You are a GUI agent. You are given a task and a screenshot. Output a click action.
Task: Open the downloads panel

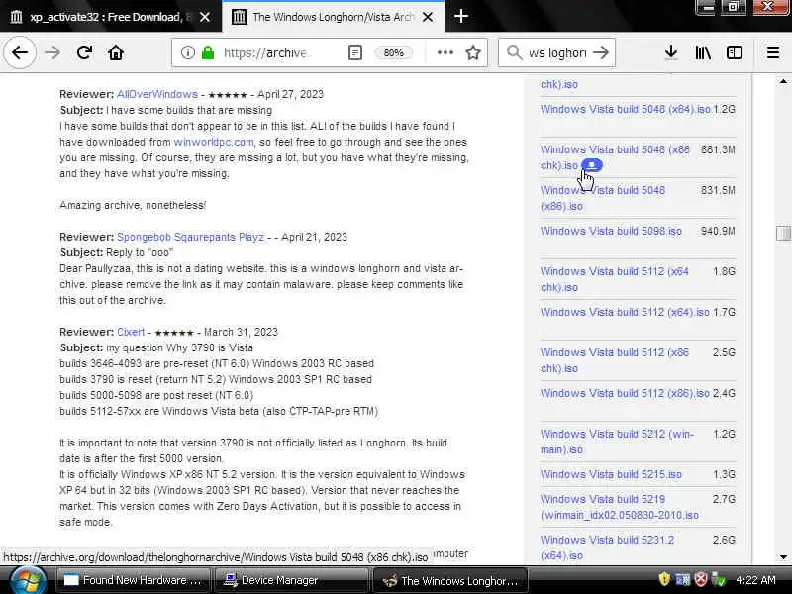[671, 52]
